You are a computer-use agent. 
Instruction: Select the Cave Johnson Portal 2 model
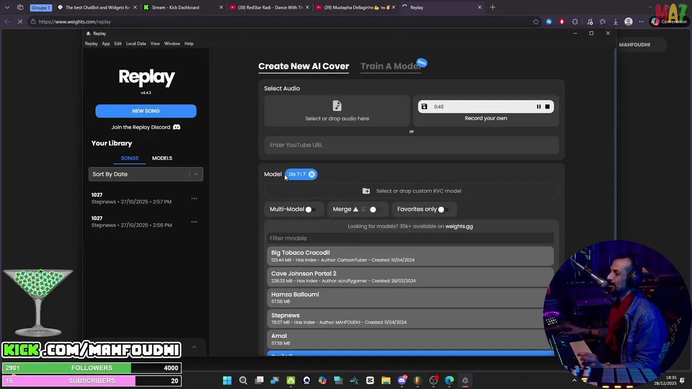point(410,277)
